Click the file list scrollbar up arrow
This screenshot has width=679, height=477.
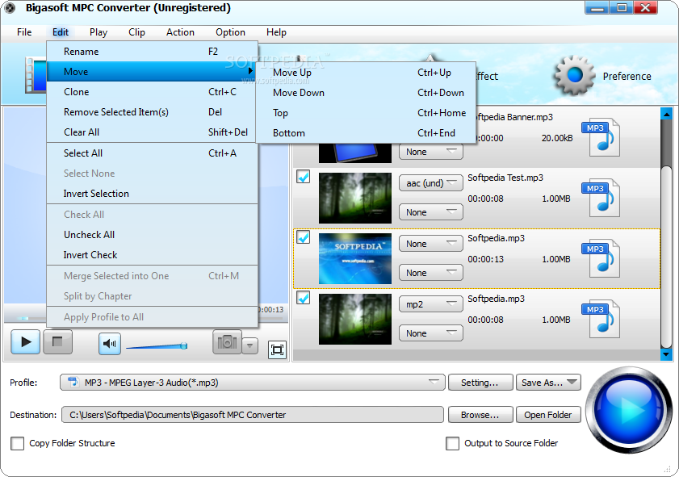click(x=666, y=114)
